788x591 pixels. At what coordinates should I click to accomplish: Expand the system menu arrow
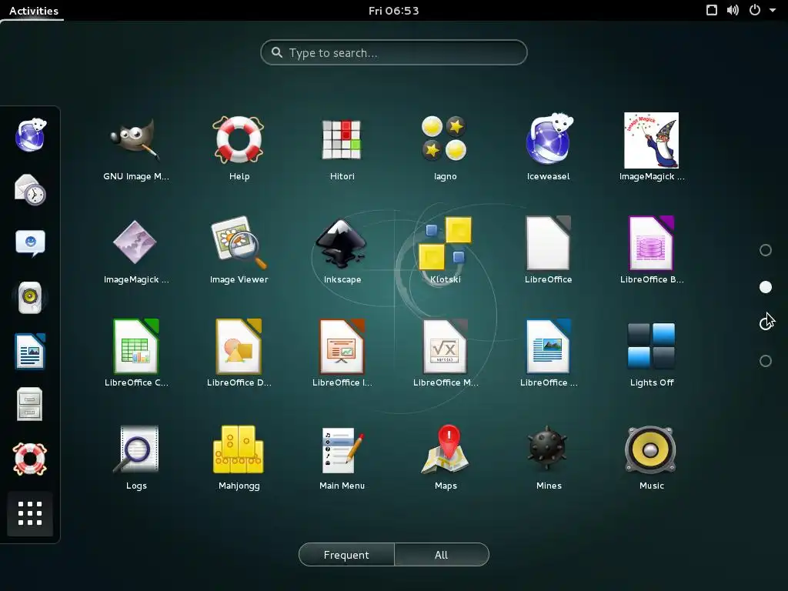coord(773,10)
